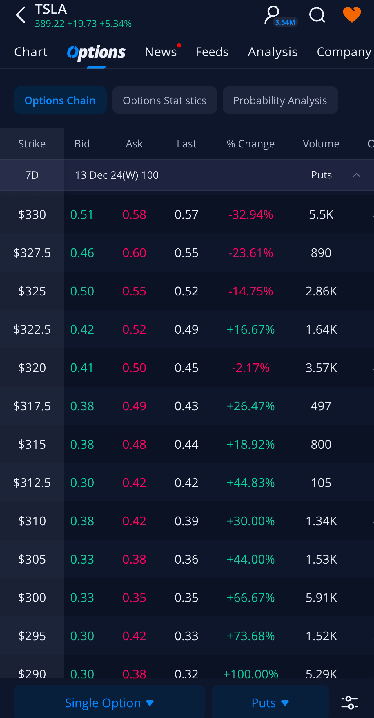This screenshot has width=374, height=718.
Task: Select the Options Chain button
Action: [60, 100]
